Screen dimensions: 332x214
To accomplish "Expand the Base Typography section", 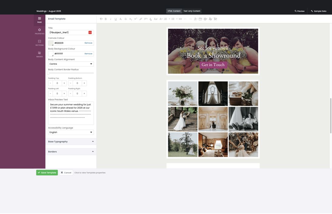I will [71, 142].
